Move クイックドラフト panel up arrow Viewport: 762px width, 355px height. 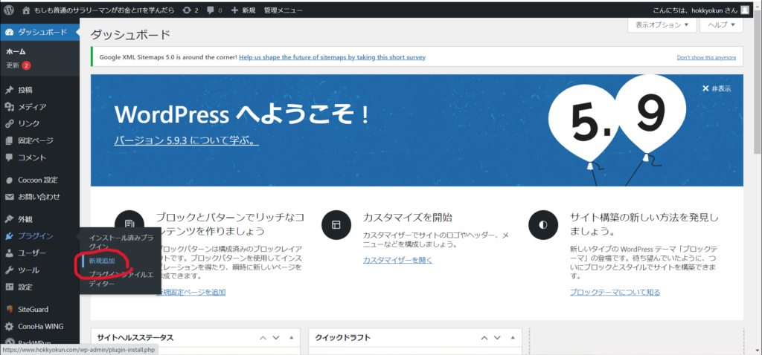pos(484,337)
